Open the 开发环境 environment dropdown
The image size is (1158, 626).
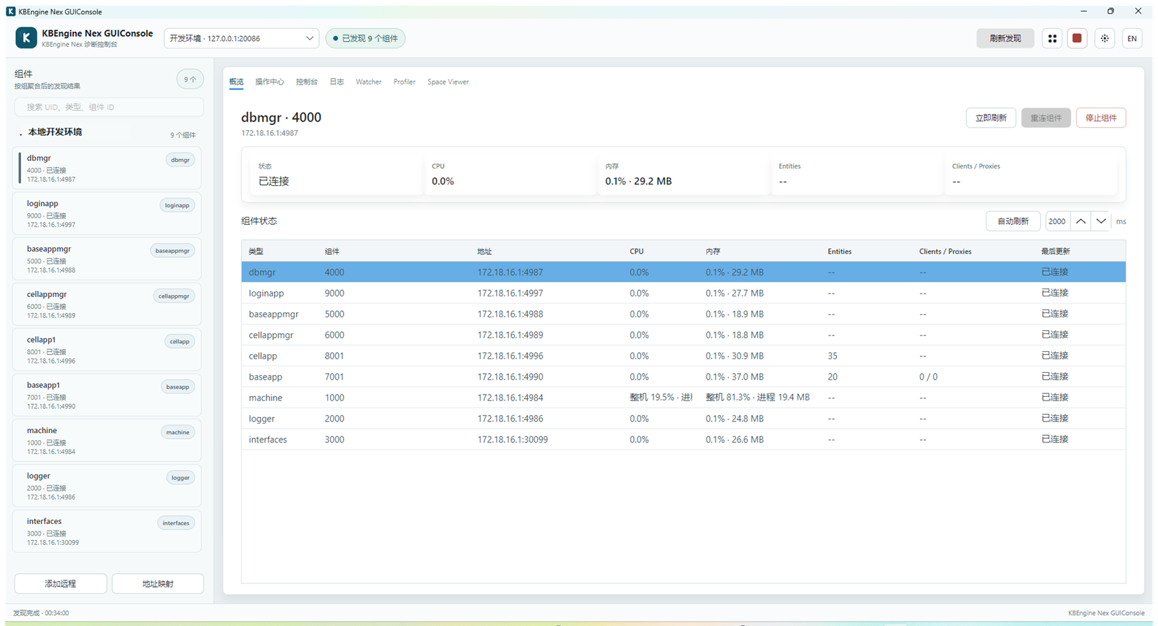242,38
